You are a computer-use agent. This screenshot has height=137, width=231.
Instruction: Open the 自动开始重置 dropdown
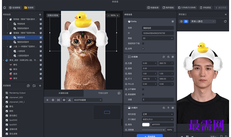[x=87, y=100]
